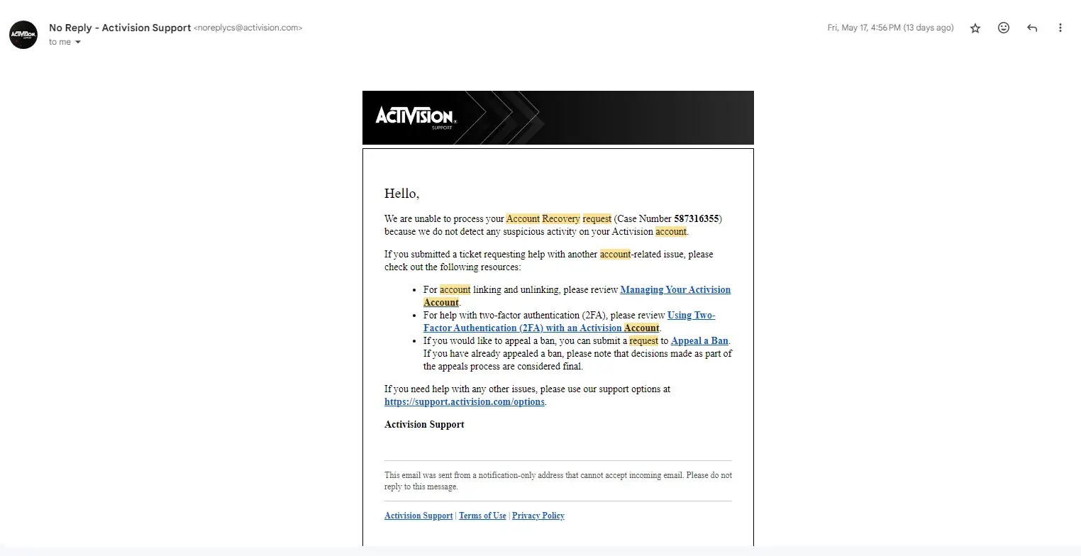Viewport: 1081px width, 556px height.
Task: Click the Activision Support banner logo
Action: (416, 116)
